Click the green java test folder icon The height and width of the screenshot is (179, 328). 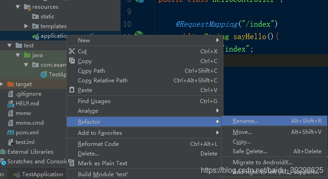click(27, 55)
